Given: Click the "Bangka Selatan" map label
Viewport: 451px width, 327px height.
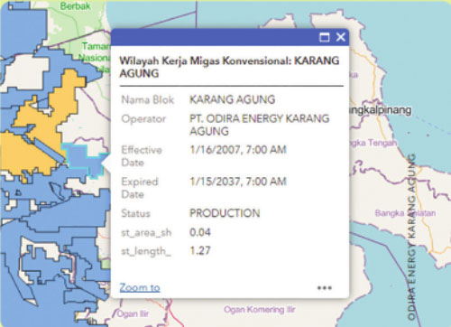Looking at the screenshot, I should click(x=405, y=213).
